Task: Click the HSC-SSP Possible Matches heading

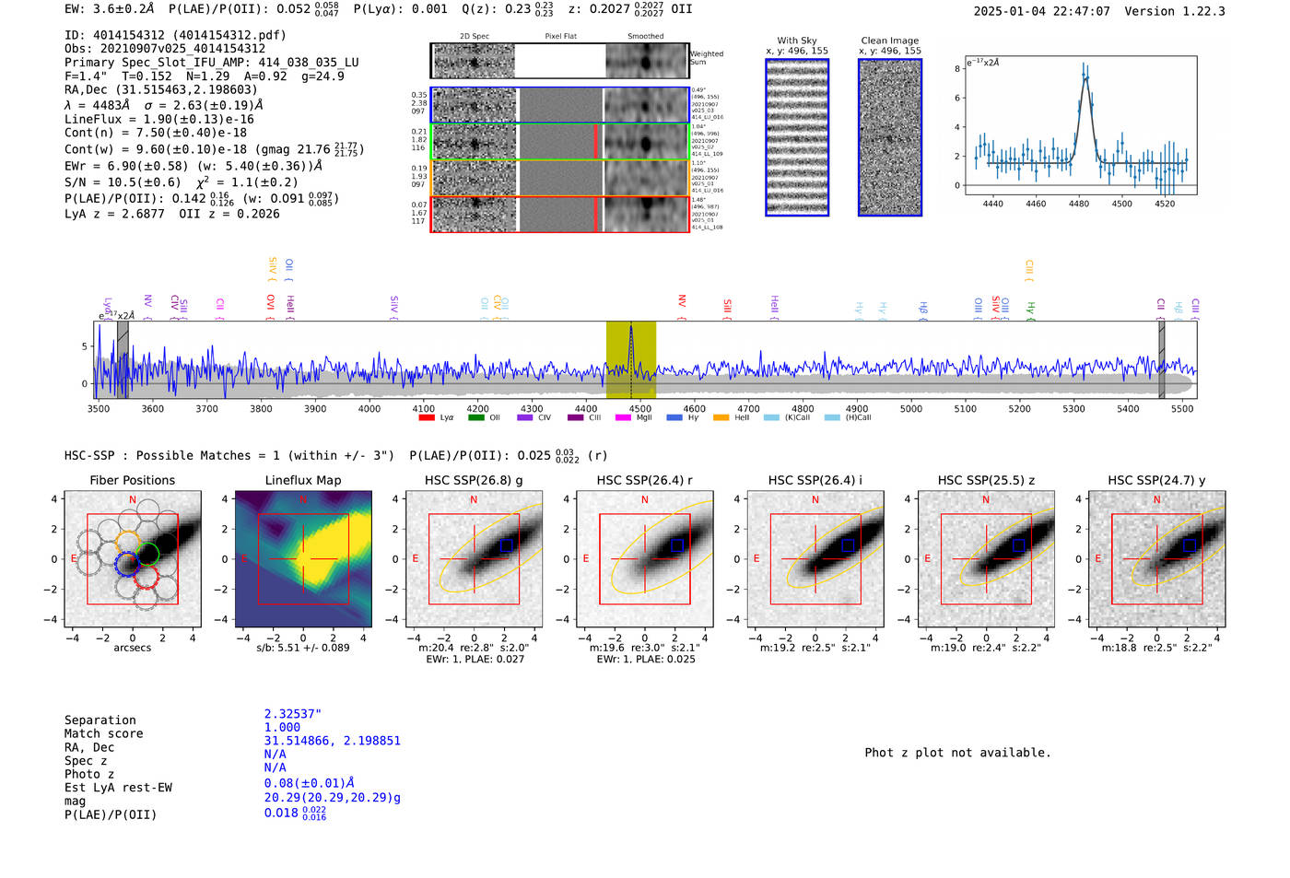Action: click(229, 455)
